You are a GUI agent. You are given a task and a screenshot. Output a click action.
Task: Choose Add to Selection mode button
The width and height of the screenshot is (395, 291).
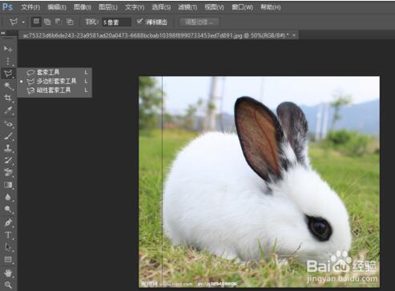pyautogui.click(x=47, y=22)
